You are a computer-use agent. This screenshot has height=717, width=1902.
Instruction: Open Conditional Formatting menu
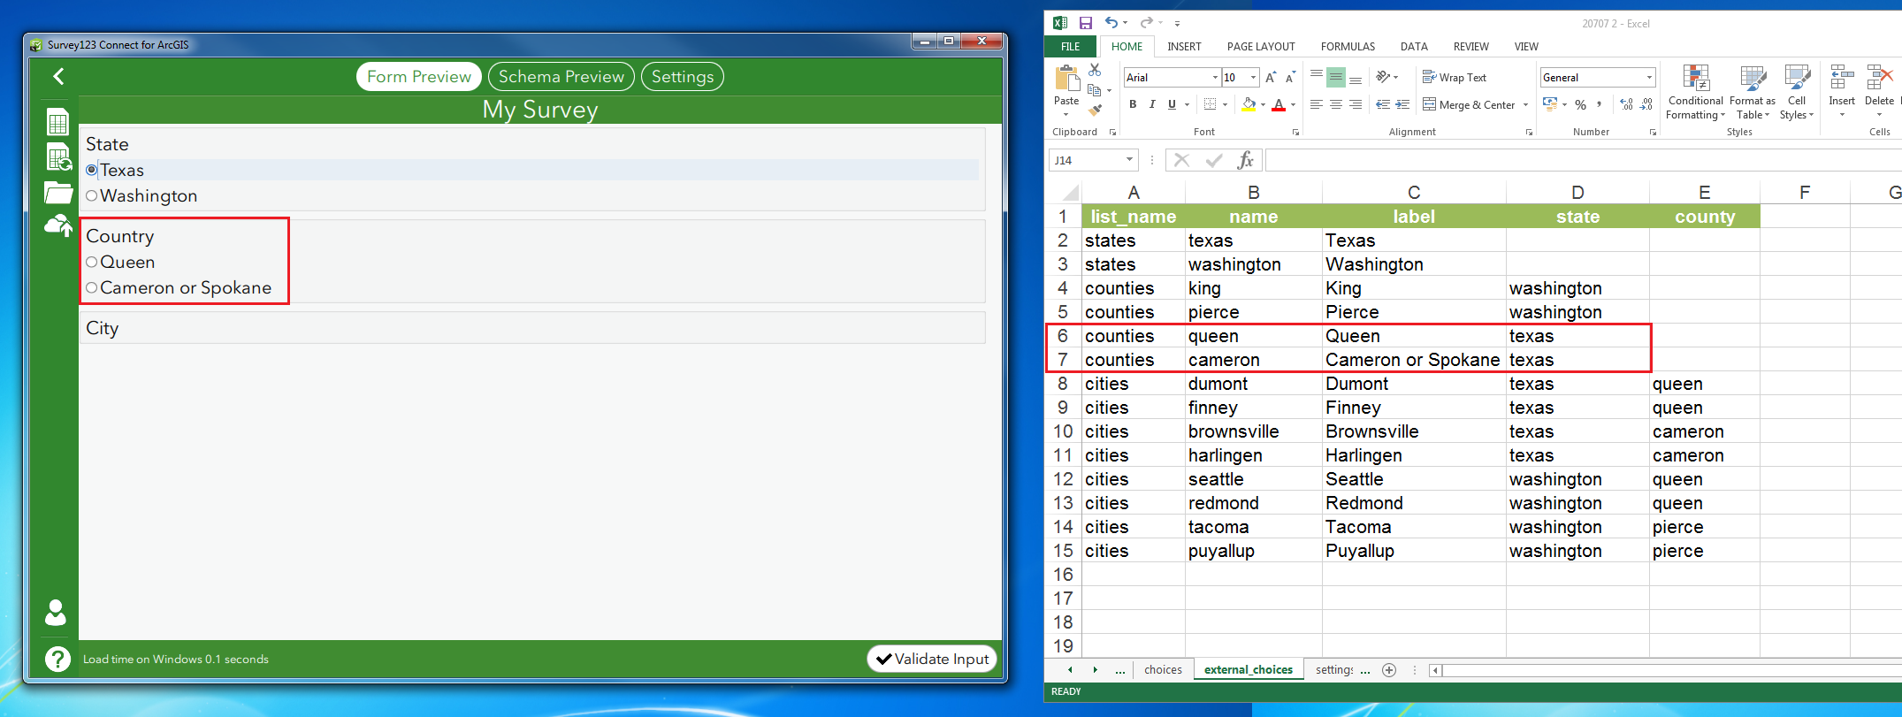point(1695,92)
